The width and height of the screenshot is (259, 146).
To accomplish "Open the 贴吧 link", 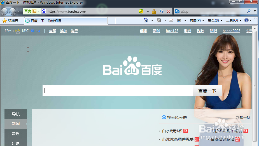I will [x=213, y=31].
